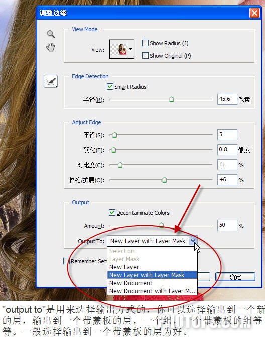Choose New Layer output option
The width and height of the screenshot is (265, 344).
click(x=152, y=267)
